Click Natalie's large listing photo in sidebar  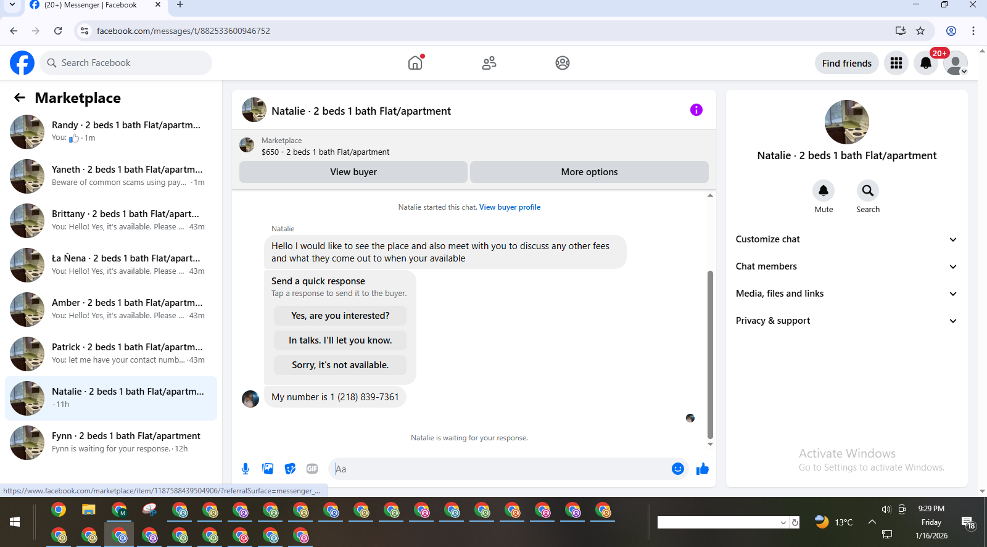pyautogui.click(x=846, y=122)
